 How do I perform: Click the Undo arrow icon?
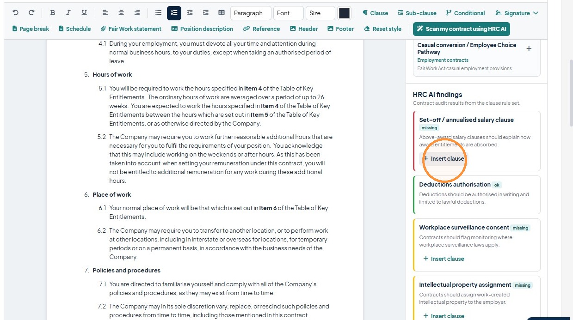[x=16, y=13]
